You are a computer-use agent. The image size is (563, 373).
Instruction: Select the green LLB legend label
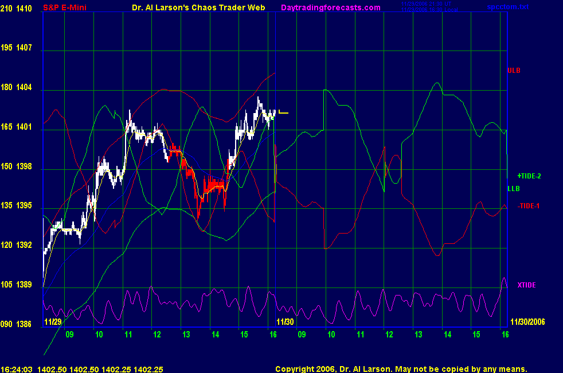(513, 189)
